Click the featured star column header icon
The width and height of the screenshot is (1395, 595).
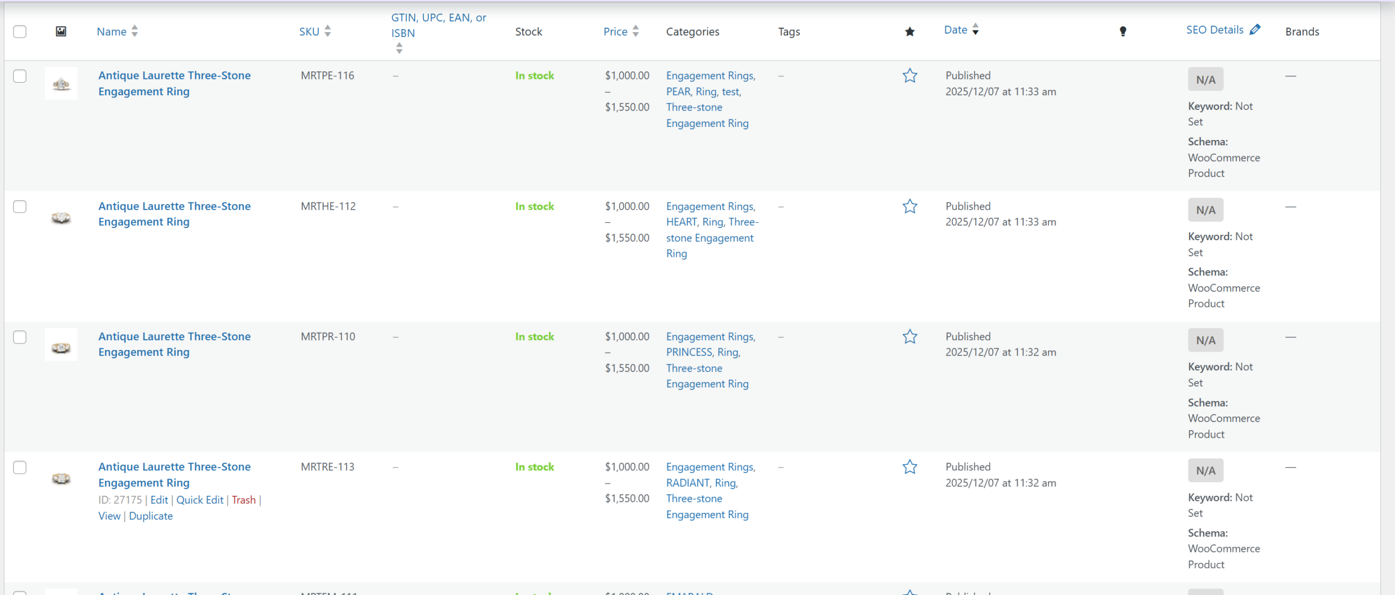tap(909, 32)
